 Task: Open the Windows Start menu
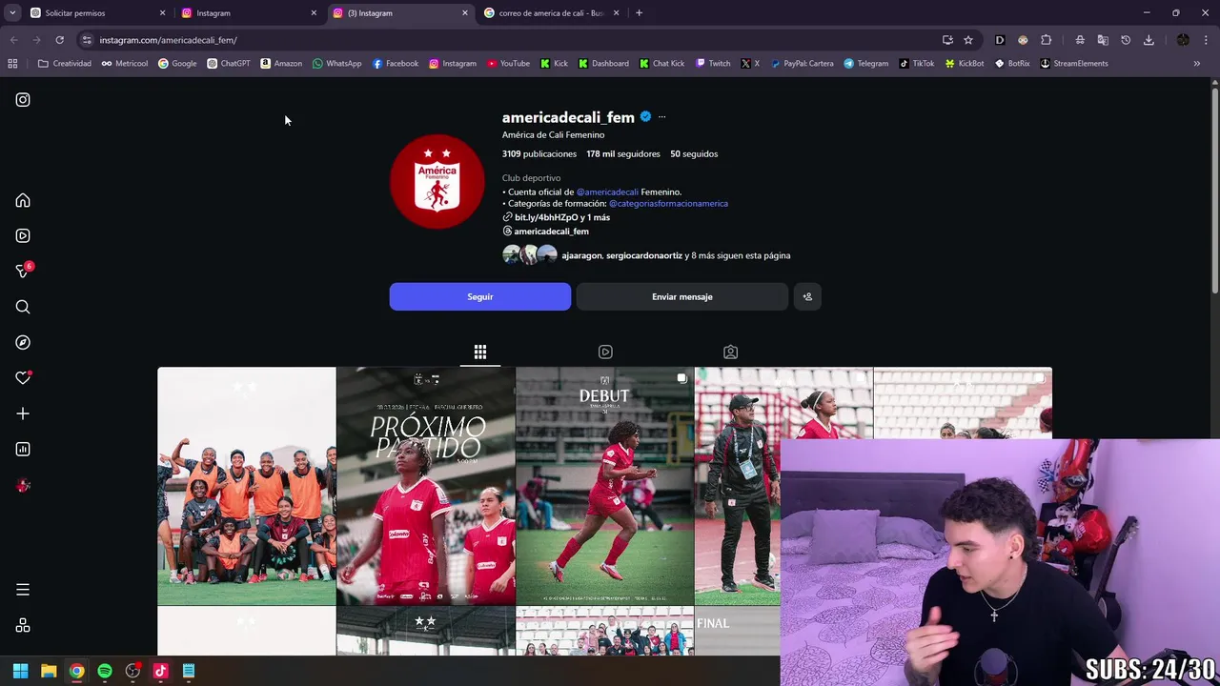[x=20, y=671]
